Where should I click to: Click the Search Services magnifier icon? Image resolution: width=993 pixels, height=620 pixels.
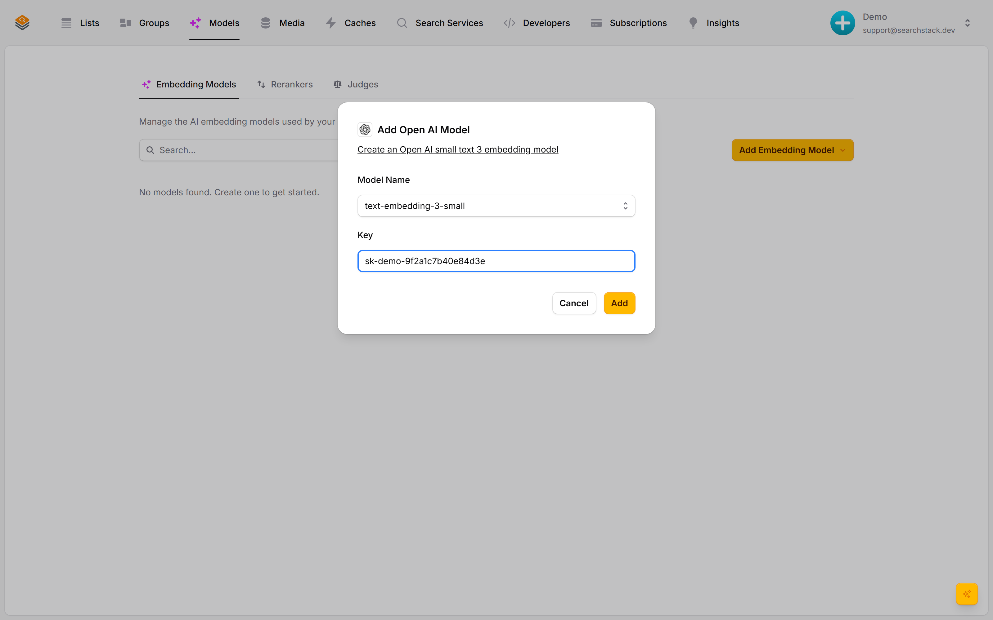tap(402, 23)
